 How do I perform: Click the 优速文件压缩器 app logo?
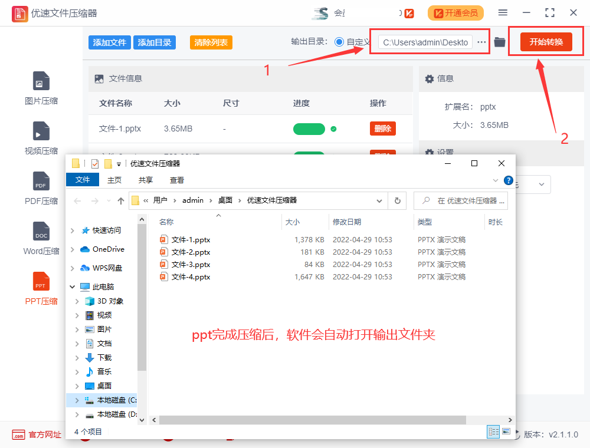coord(19,14)
